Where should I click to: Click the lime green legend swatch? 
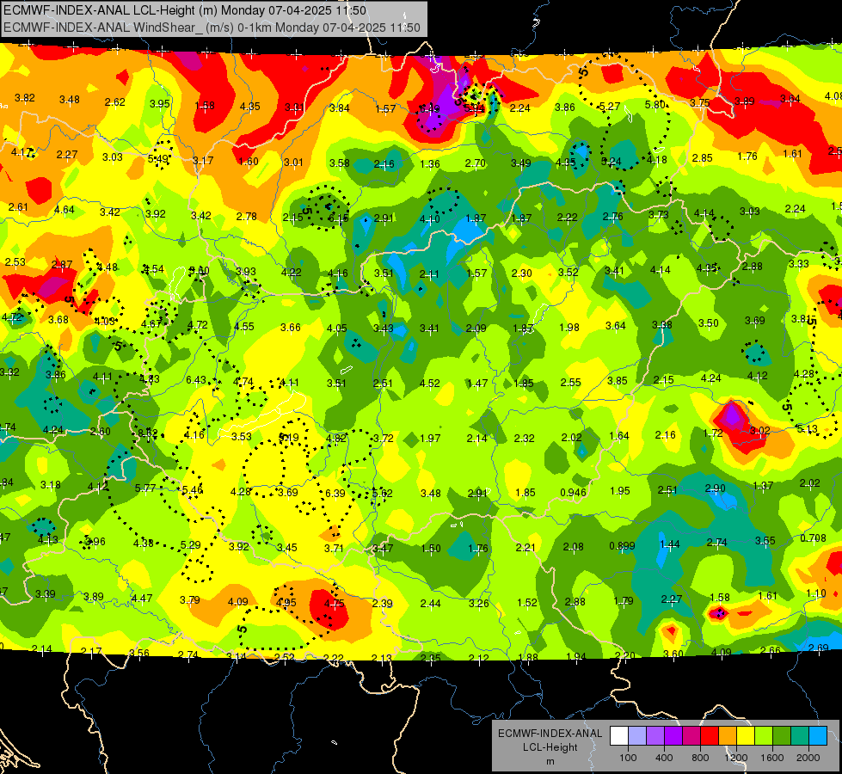click(x=764, y=736)
